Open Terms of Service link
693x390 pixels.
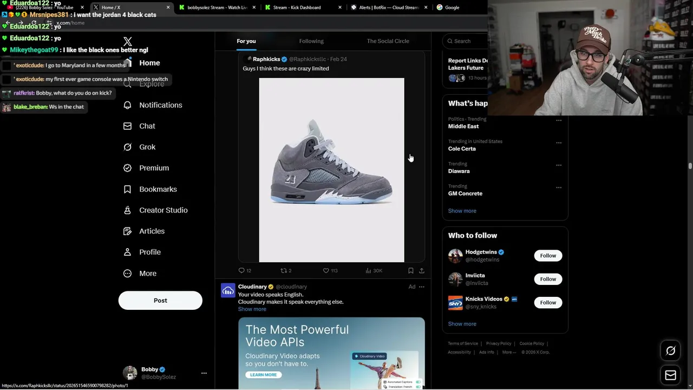463,343
